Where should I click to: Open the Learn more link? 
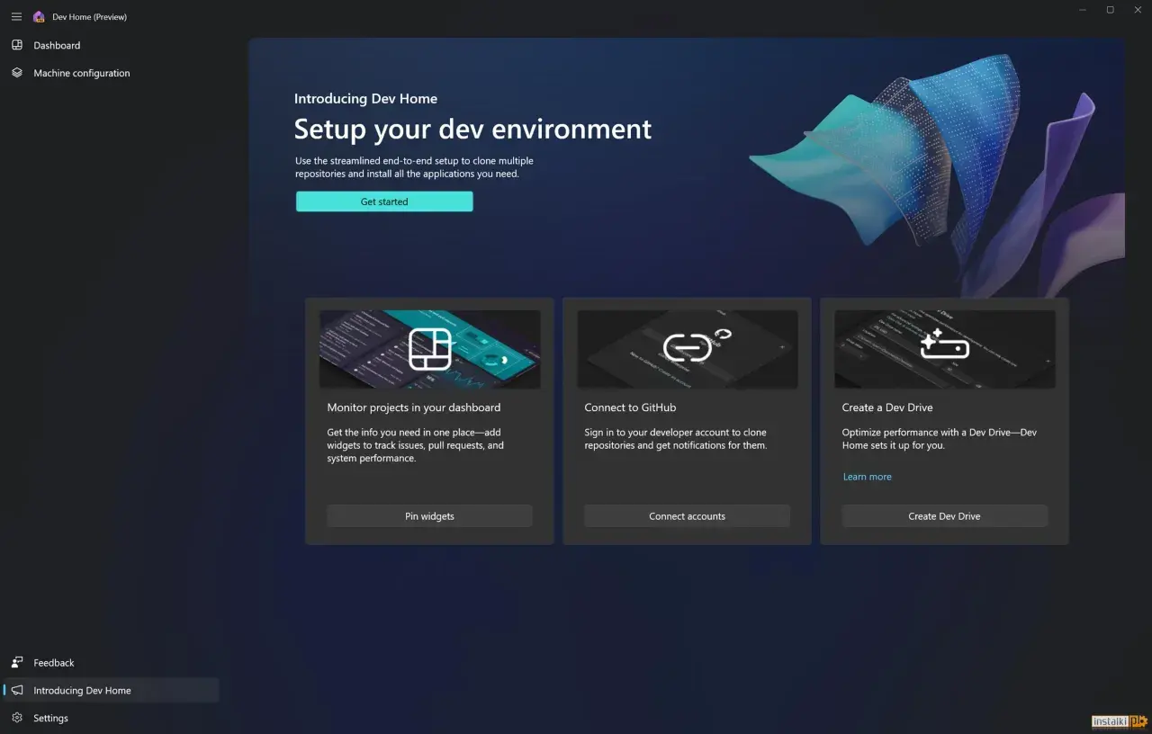867,477
